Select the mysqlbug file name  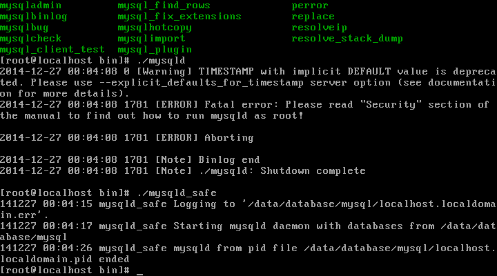tap(24, 28)
